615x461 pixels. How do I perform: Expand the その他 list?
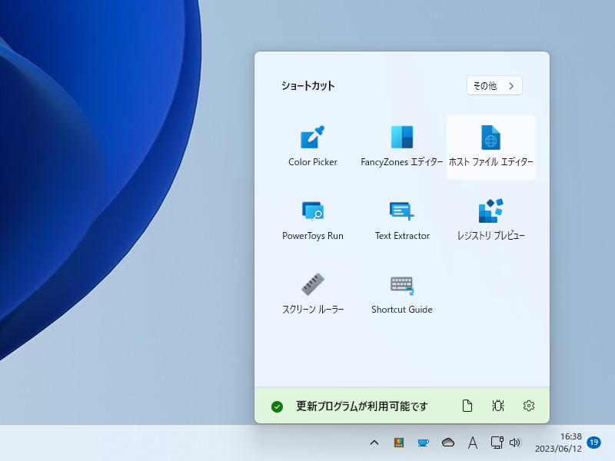494,85
